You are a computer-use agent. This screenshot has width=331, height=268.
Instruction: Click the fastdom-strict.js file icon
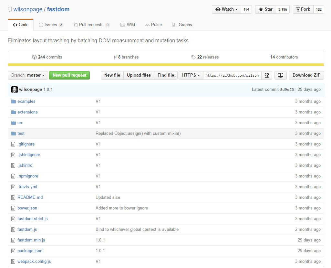tap(13, 219)
